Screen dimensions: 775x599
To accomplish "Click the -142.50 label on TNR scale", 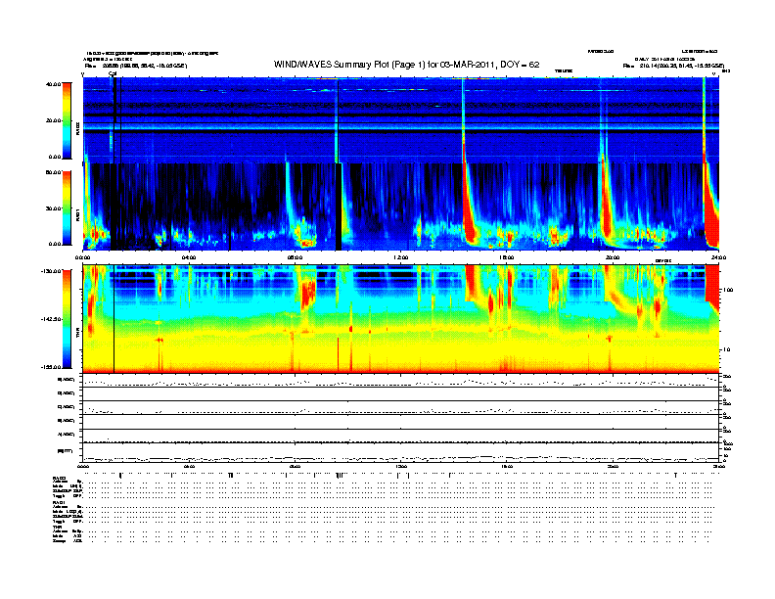I will 52,319.
